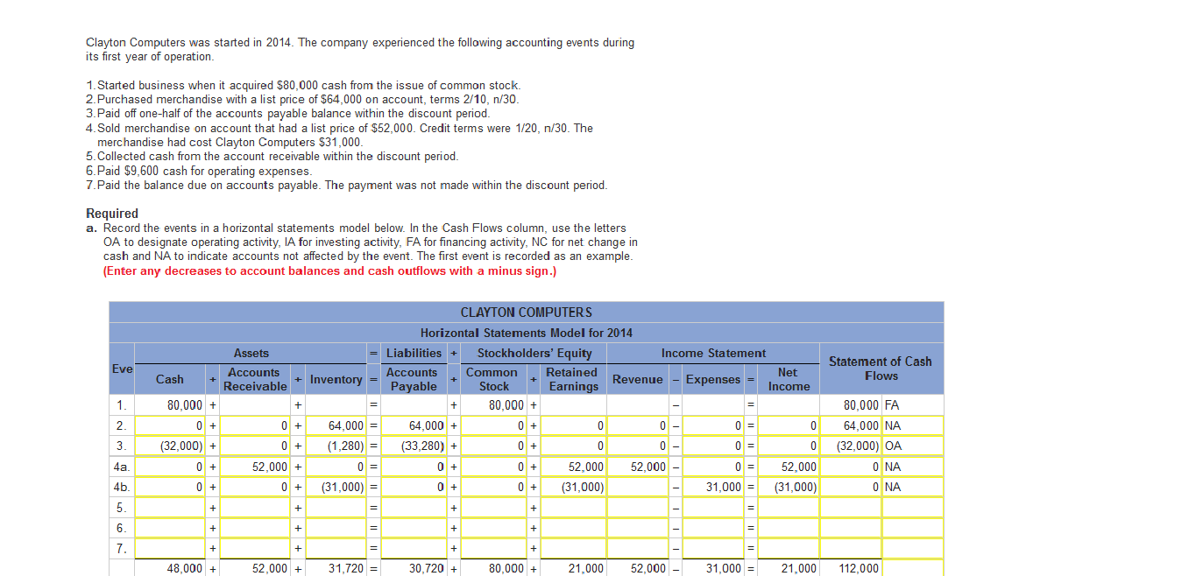The image size is (1203, 576).
Task: Select the 64,000 Accounts Payable cell in row 2
Action: pyautogui.click(x=413, y=425)
